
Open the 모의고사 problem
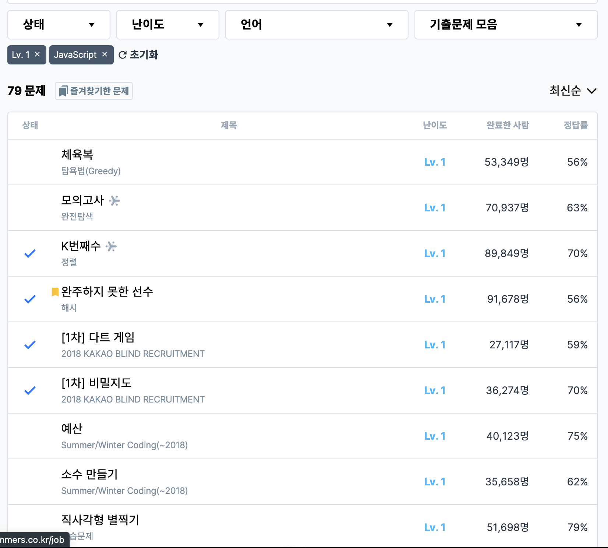[x=82, y=200]
